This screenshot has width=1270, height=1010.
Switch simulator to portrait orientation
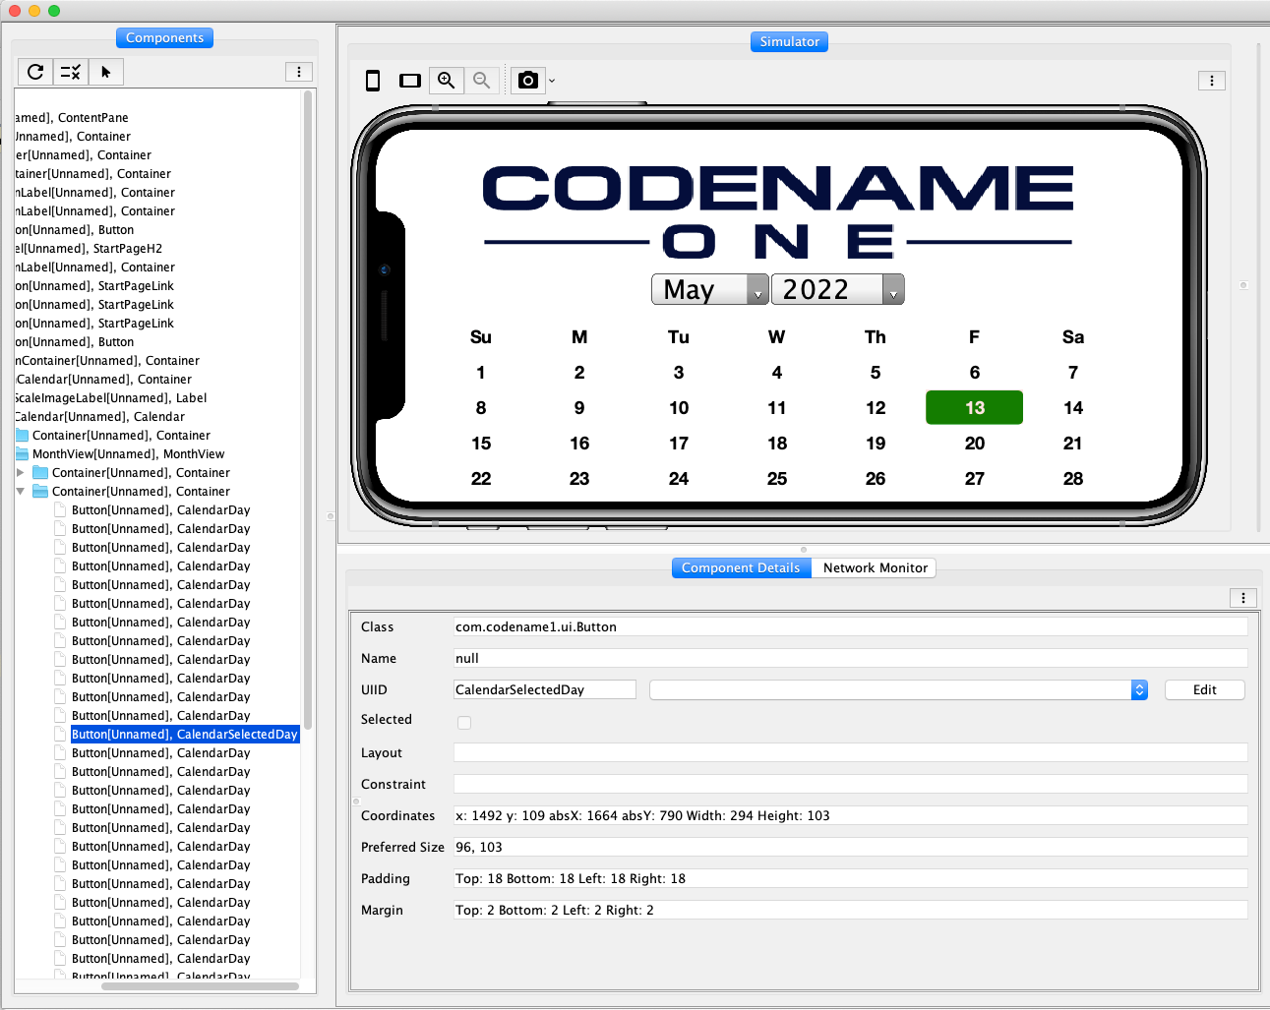373,81
